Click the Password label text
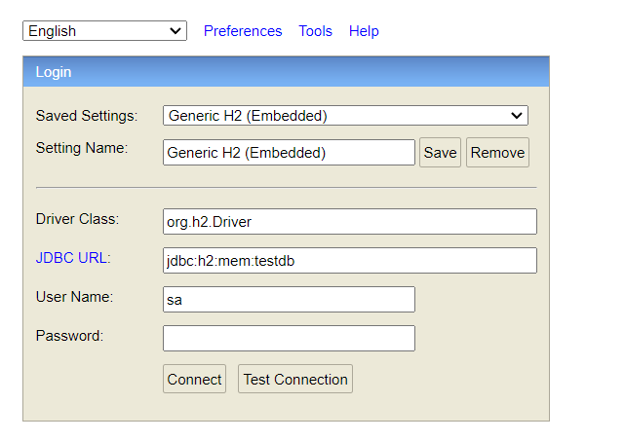The width and height of the screenshot is (625, 441). [69, 336]
